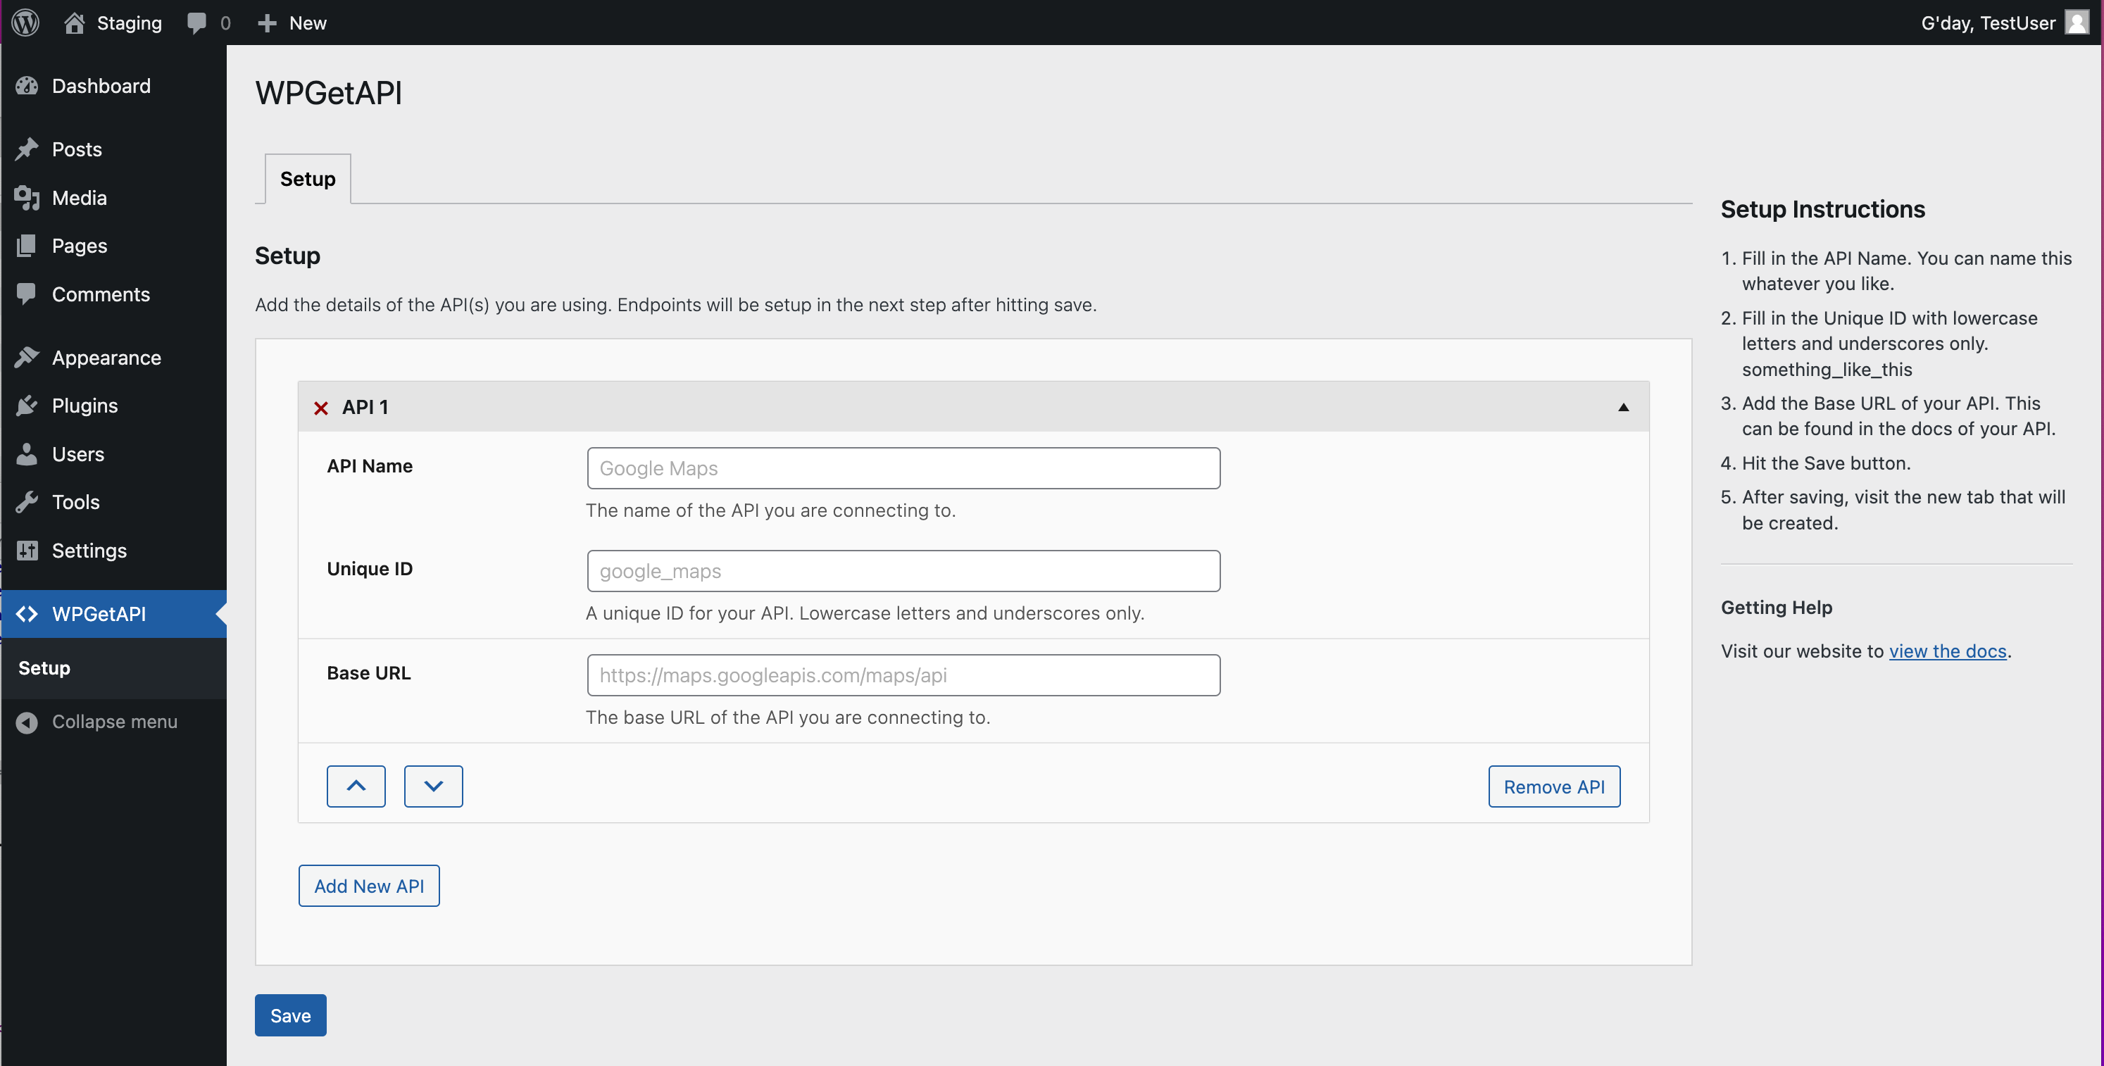Click the Collapse menu arrow icon
Screen dimensions: 2104x1066
[27, 722]
